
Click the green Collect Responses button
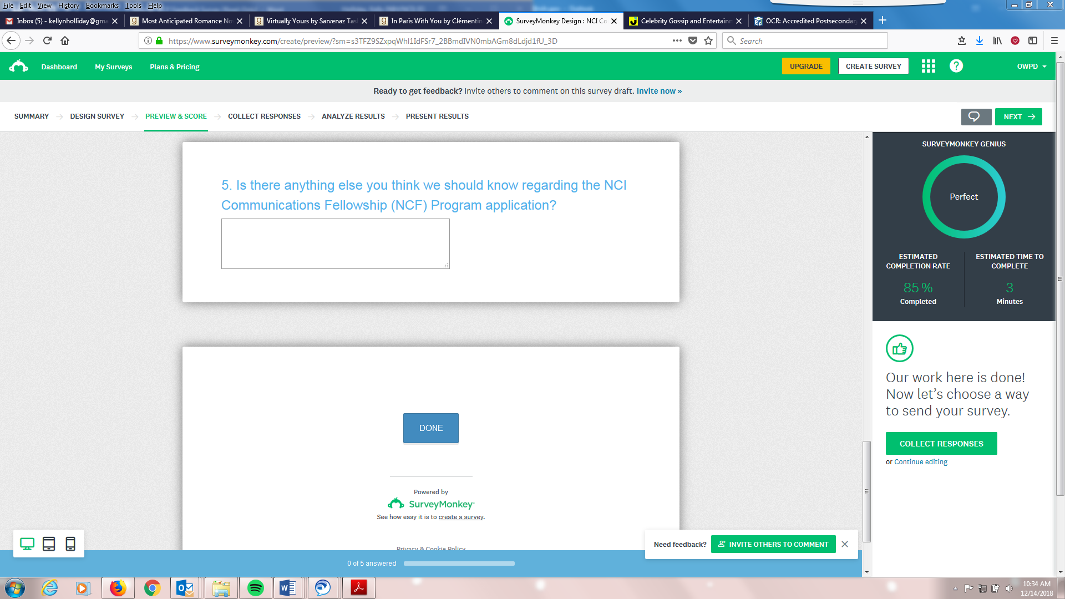(x=941, y=444)
